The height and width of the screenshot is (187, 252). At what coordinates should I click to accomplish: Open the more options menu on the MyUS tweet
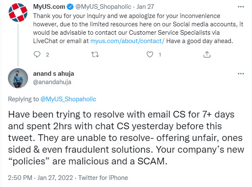point(241,7)
